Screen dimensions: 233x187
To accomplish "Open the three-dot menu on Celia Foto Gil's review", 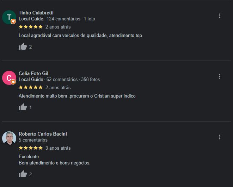I will click(x=220, y=76).
